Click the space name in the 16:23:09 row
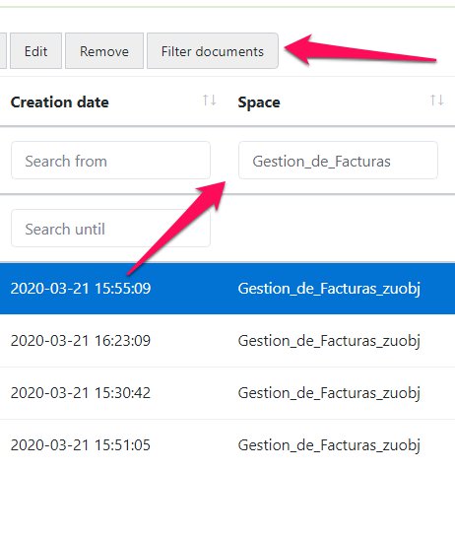Screen dimensions: 455x537 [329, 341]
